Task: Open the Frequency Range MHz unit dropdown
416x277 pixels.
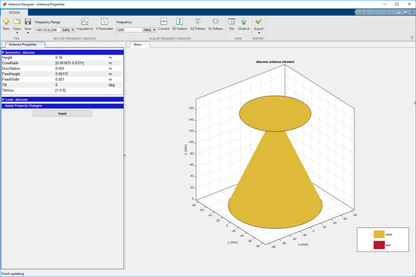Action: click(x=68, y=29)
